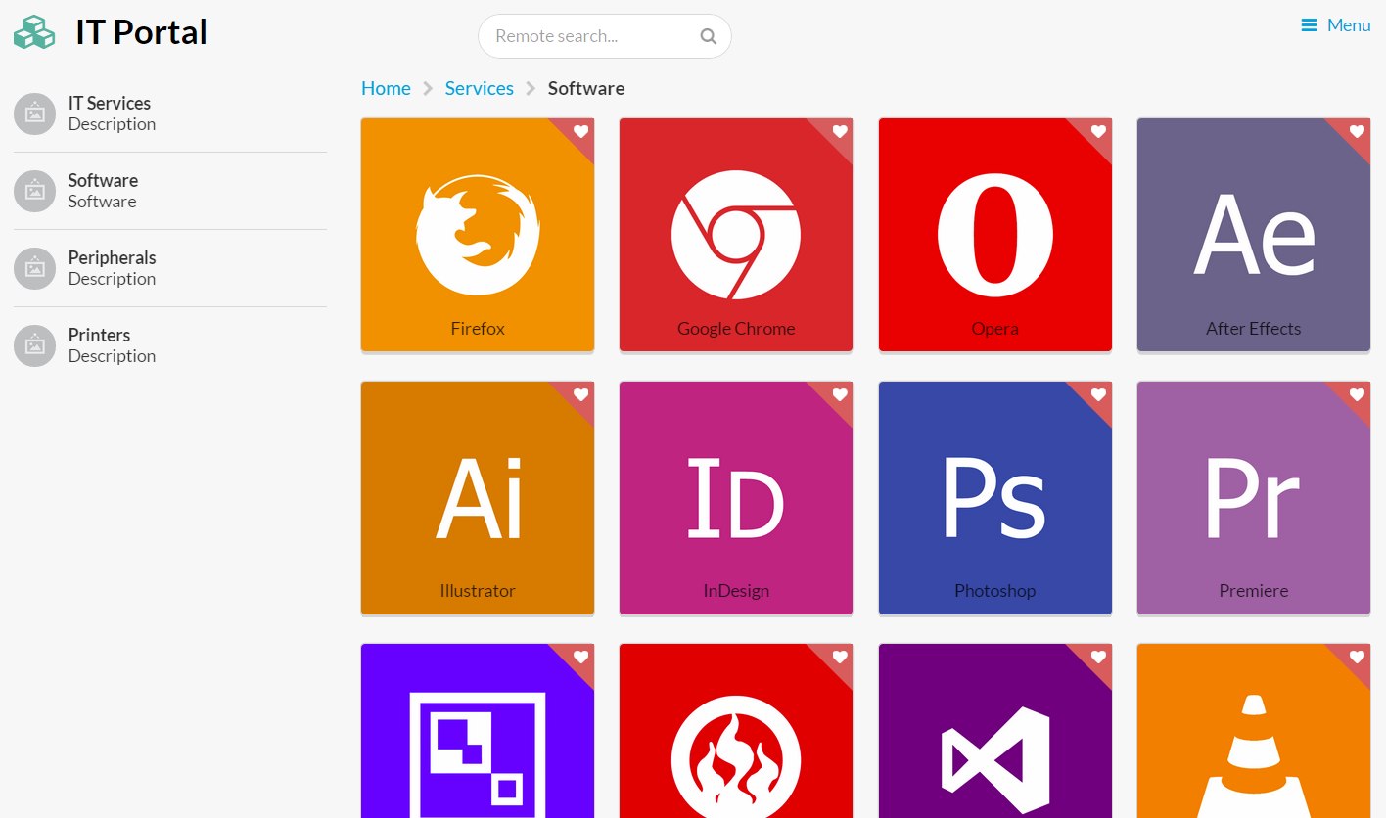Image resolution: width=1386 pixels, height=818 pixels.
Task: Click the IT Portal cubes logo
Action: click(34, 32)
